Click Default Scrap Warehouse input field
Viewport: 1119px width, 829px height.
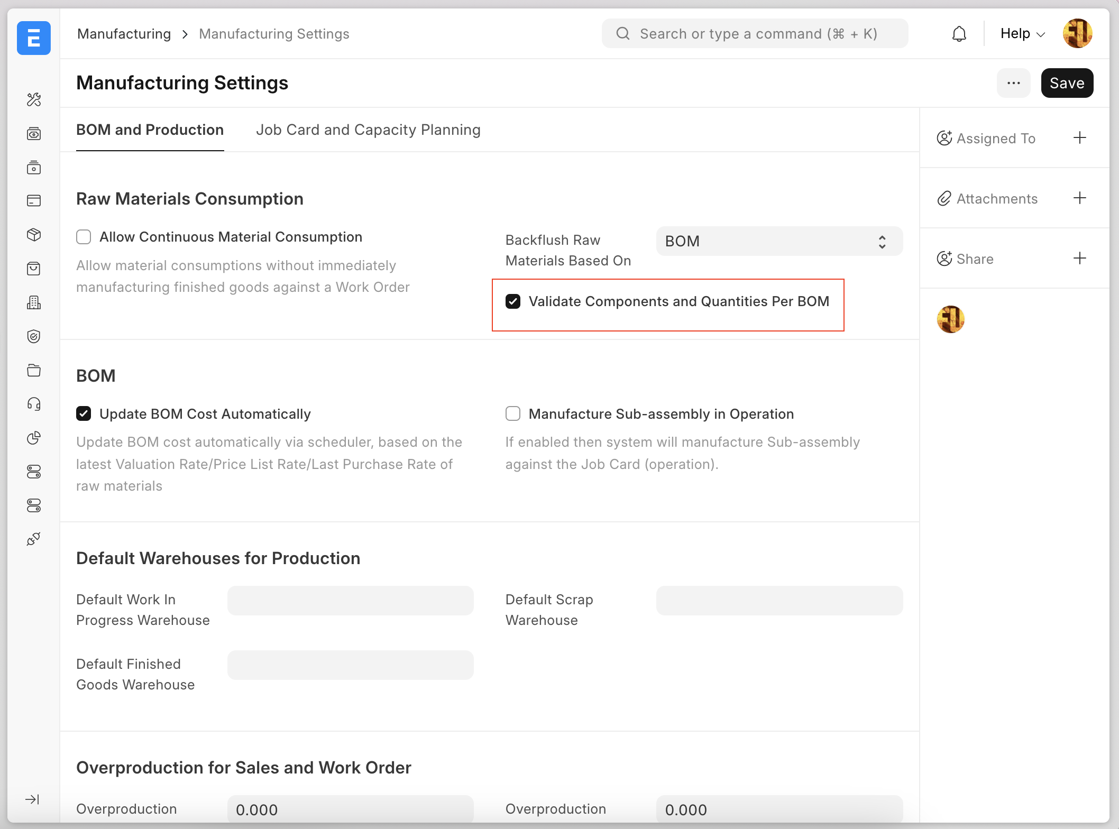tap(779, 601)
